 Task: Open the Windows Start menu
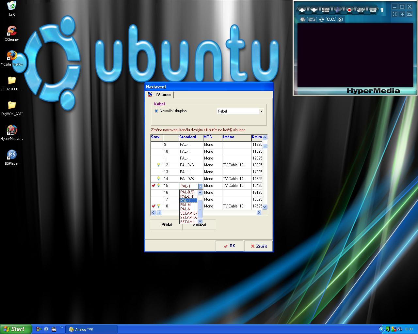[x=16, y=329]
